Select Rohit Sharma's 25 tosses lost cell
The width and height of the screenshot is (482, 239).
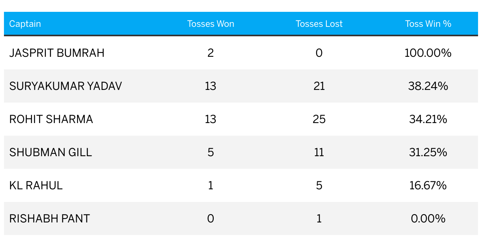(x=319, y=119)
